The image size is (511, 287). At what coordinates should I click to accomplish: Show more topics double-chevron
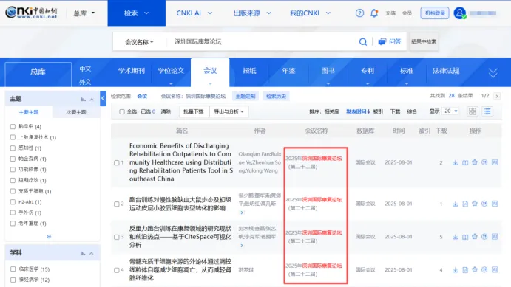(49, 236)
